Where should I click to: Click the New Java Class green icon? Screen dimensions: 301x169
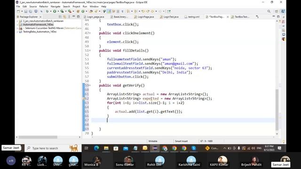coord(83,11)
